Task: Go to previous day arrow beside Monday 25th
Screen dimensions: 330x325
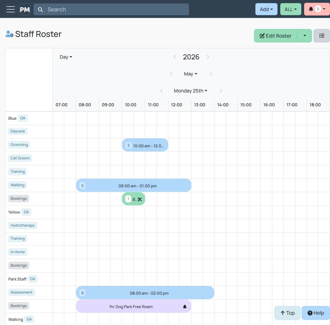Action: coord(161,91)
